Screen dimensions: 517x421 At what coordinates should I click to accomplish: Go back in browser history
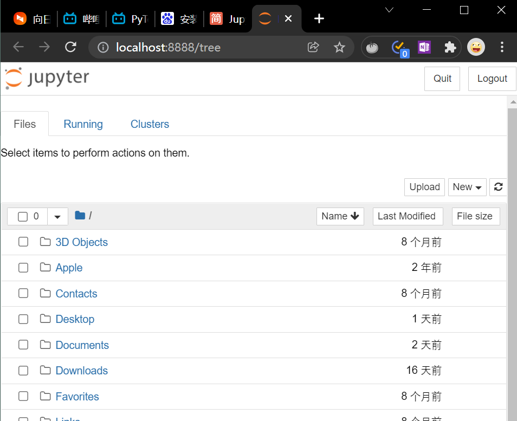pos(18,47)
